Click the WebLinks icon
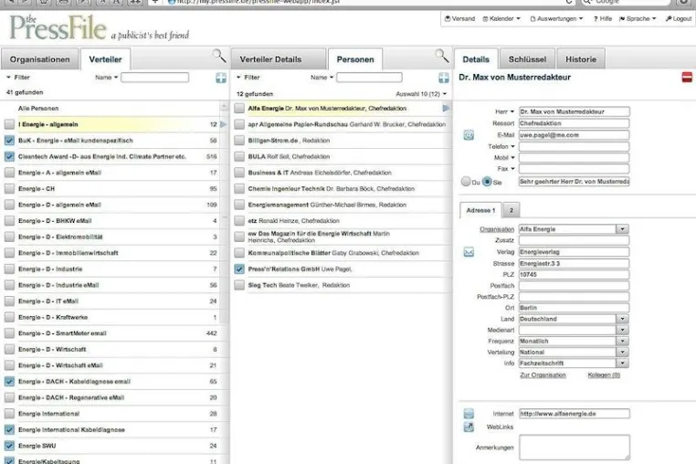Viewport: 696px width, 464px height. [x=469, y=427]
